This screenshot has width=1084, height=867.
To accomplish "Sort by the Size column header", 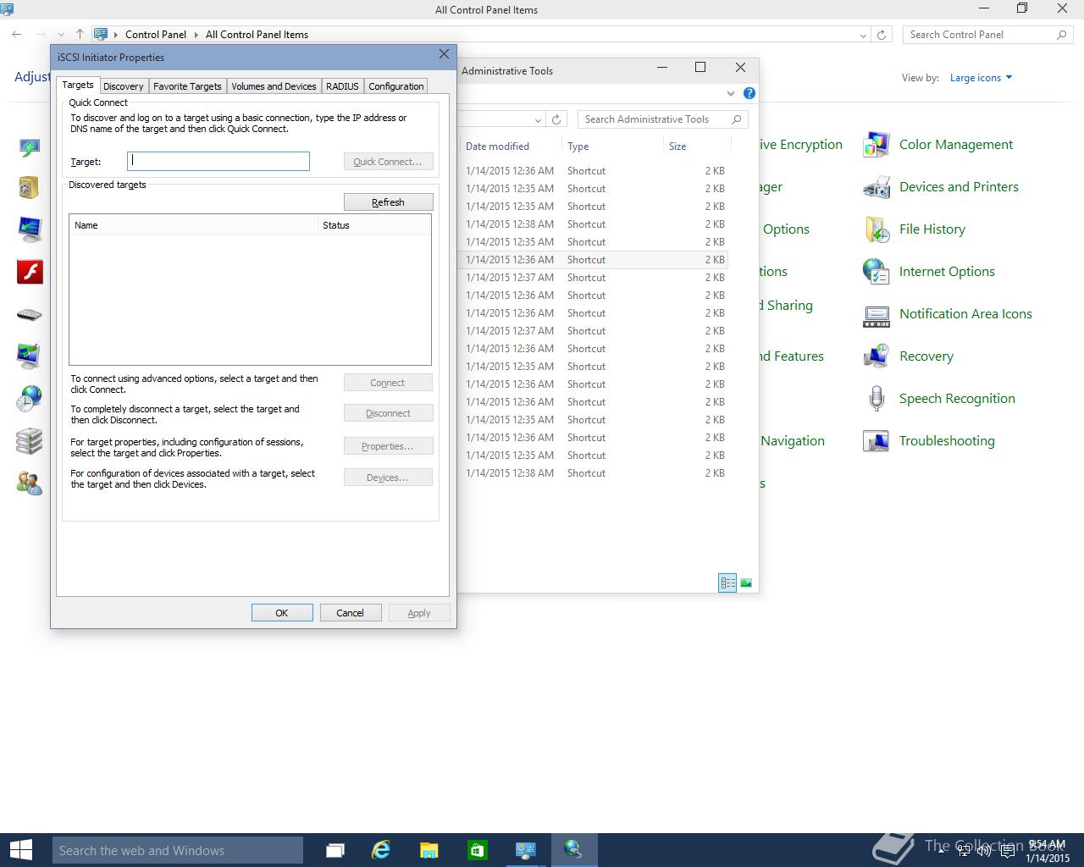I will [696, 146].
